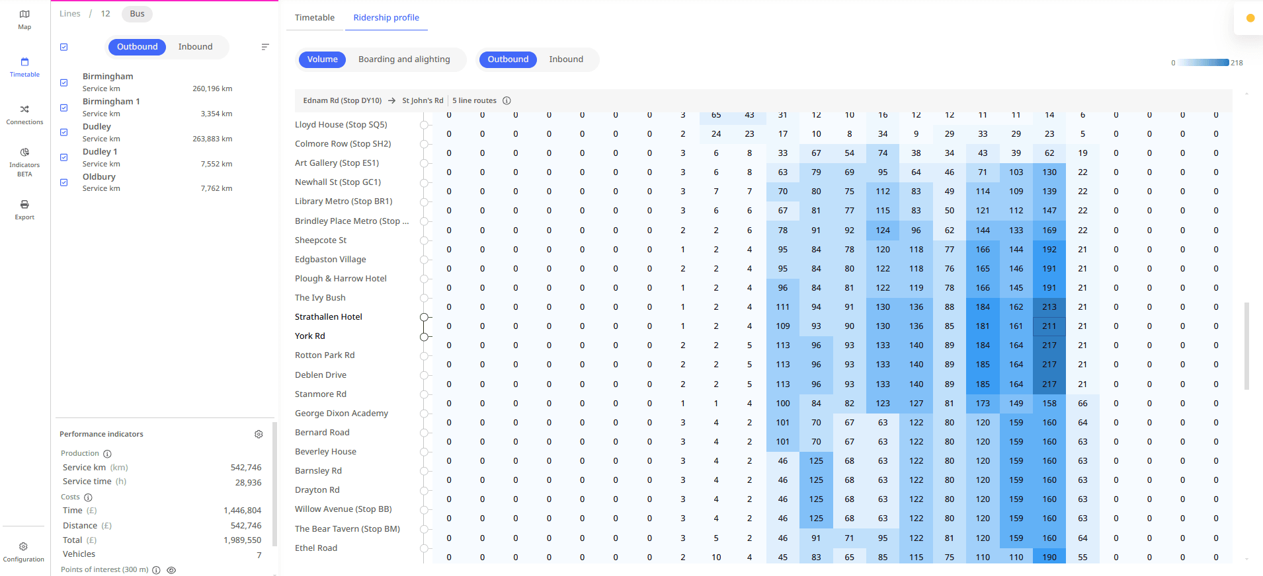Toggle points of interest eye icon
The width and height of the screenshot is (1263, 576).
pos(171,570)
